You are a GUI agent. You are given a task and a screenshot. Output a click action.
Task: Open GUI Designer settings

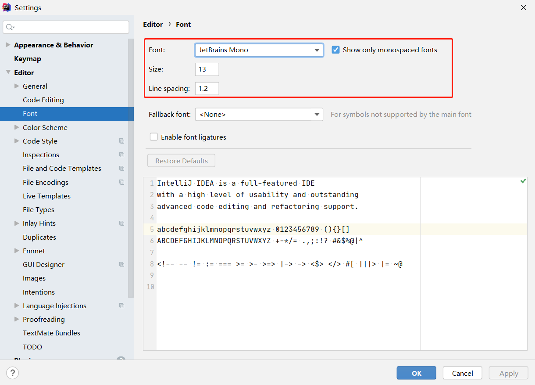tap(43, 265)
